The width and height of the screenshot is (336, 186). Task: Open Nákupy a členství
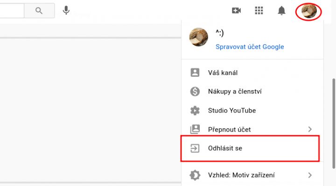click(x=252, y=92)
